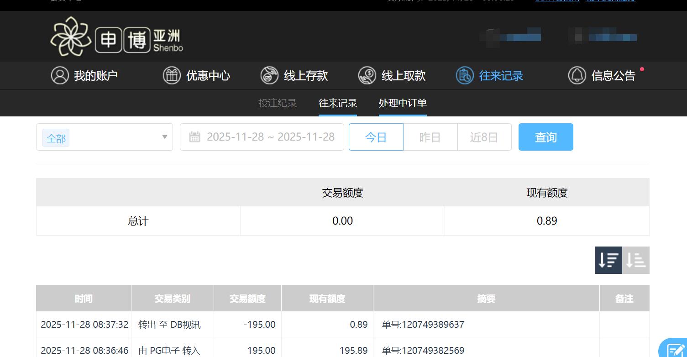Select the 我的账户 profile icon
Viewport: 687px width, 357px height.
pyautogui.click(x=60, y=75)
